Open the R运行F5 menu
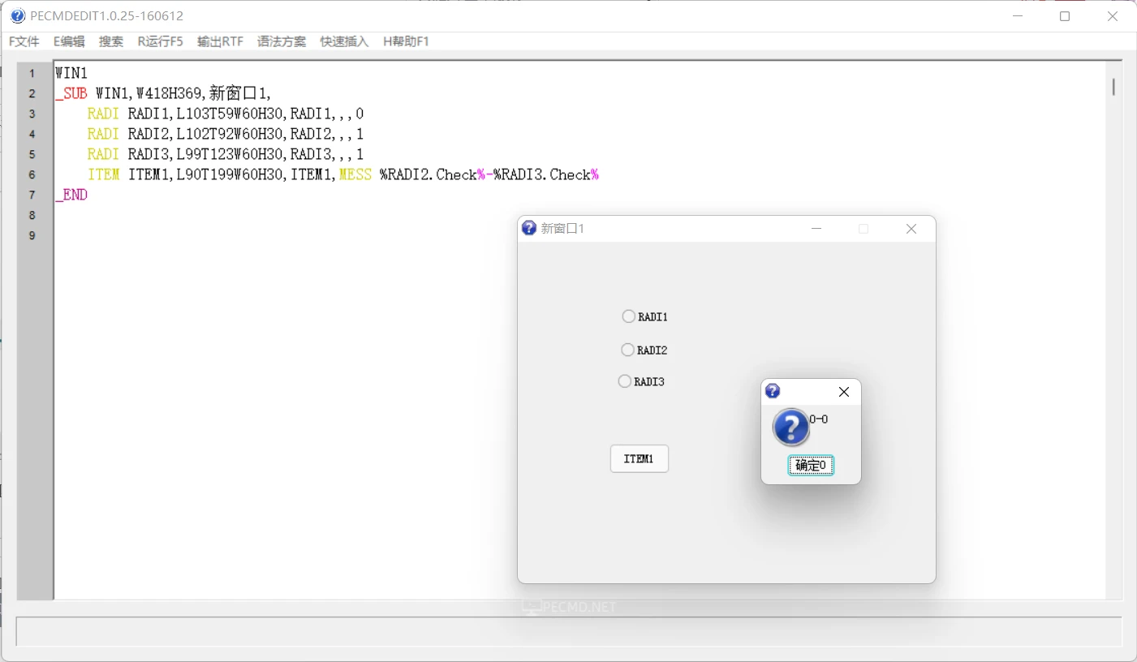The image size is (1137, 662). [160, 41]
